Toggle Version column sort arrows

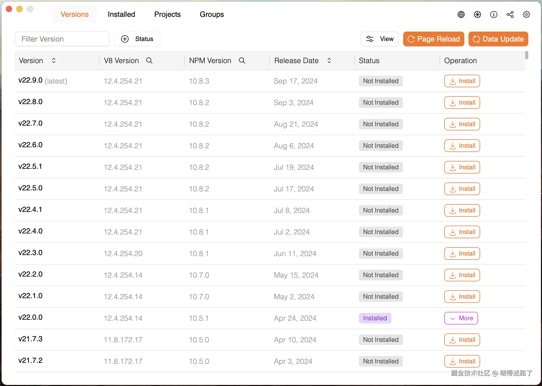[x=54, y=61]
